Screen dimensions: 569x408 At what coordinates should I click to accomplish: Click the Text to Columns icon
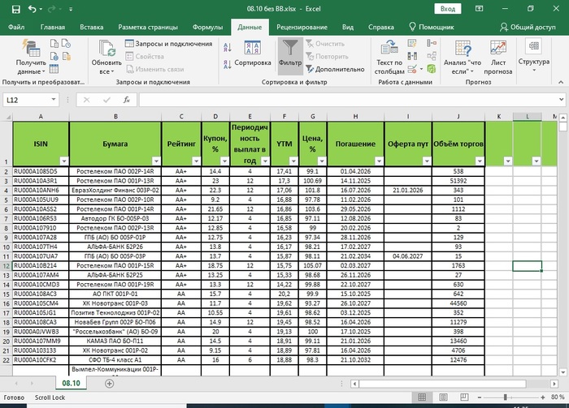tap(389, 50)
